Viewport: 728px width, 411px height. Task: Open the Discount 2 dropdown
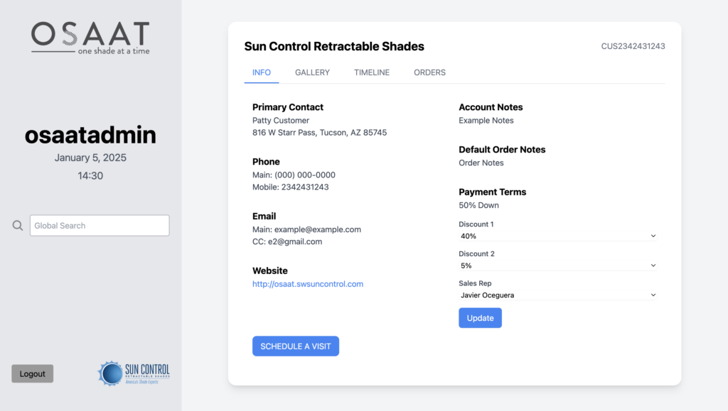pyautogui.click(x=557, y=265)
